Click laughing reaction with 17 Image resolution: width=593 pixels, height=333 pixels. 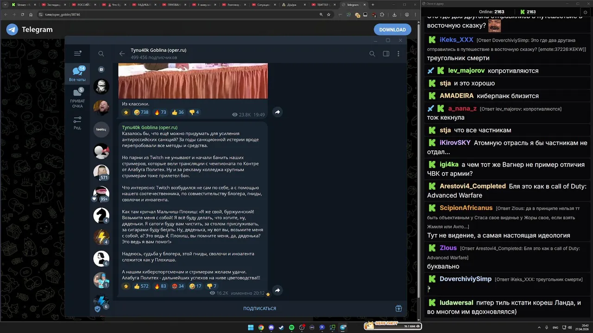tap(196, 286)
